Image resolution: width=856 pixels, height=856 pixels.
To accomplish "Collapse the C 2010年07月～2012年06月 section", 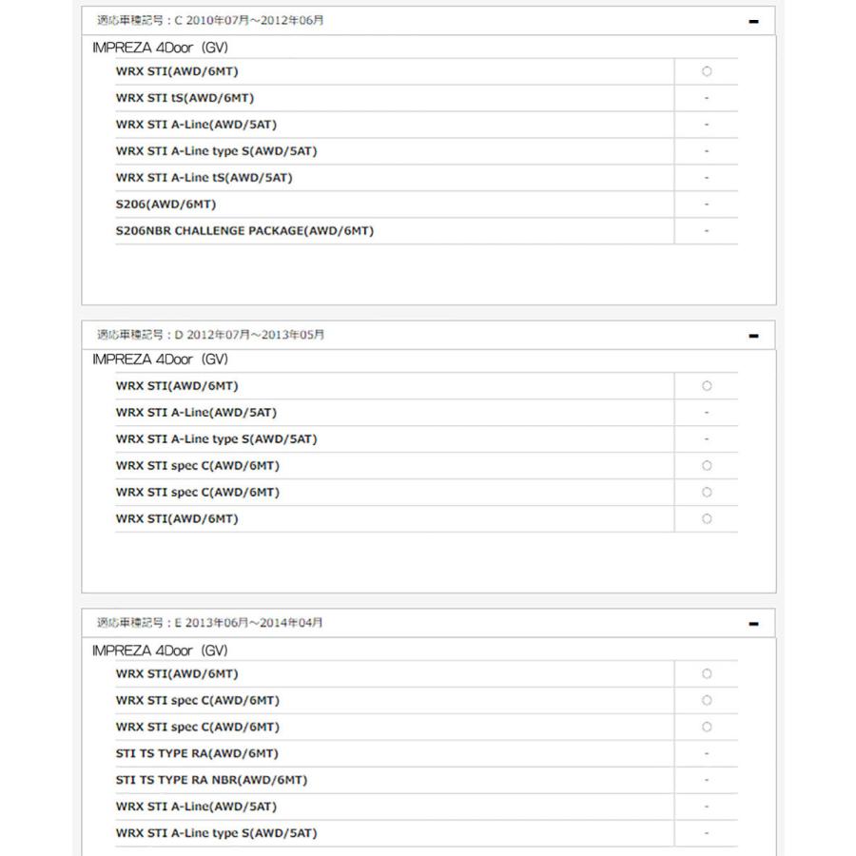I will (753, 21).
